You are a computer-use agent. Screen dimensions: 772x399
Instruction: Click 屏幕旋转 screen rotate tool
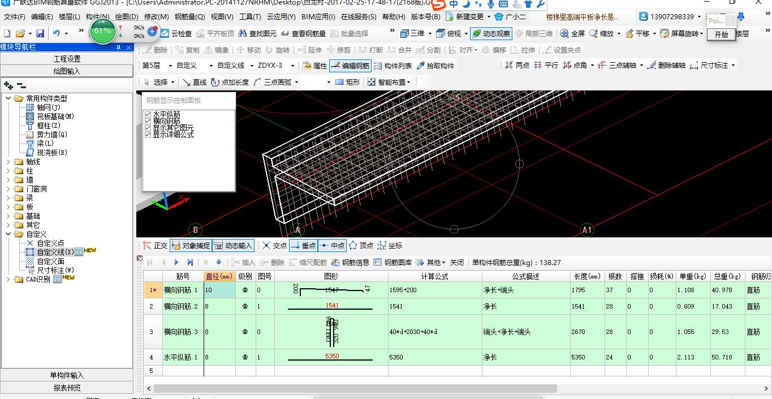pos(680,34)
